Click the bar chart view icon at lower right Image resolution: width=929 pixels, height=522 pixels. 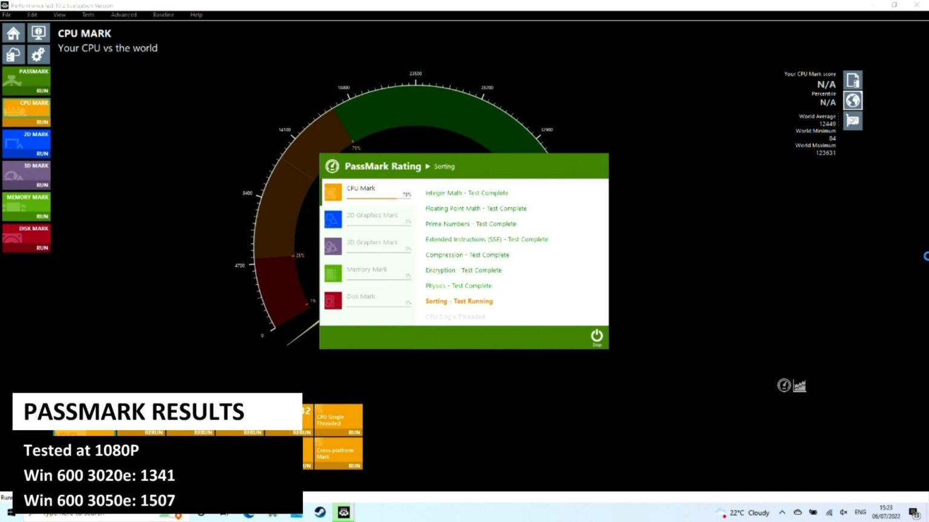800,385
